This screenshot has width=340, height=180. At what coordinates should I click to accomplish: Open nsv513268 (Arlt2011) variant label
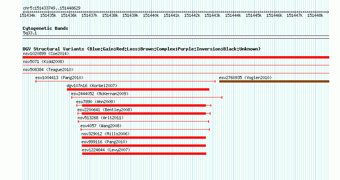(x=100, y=118)
